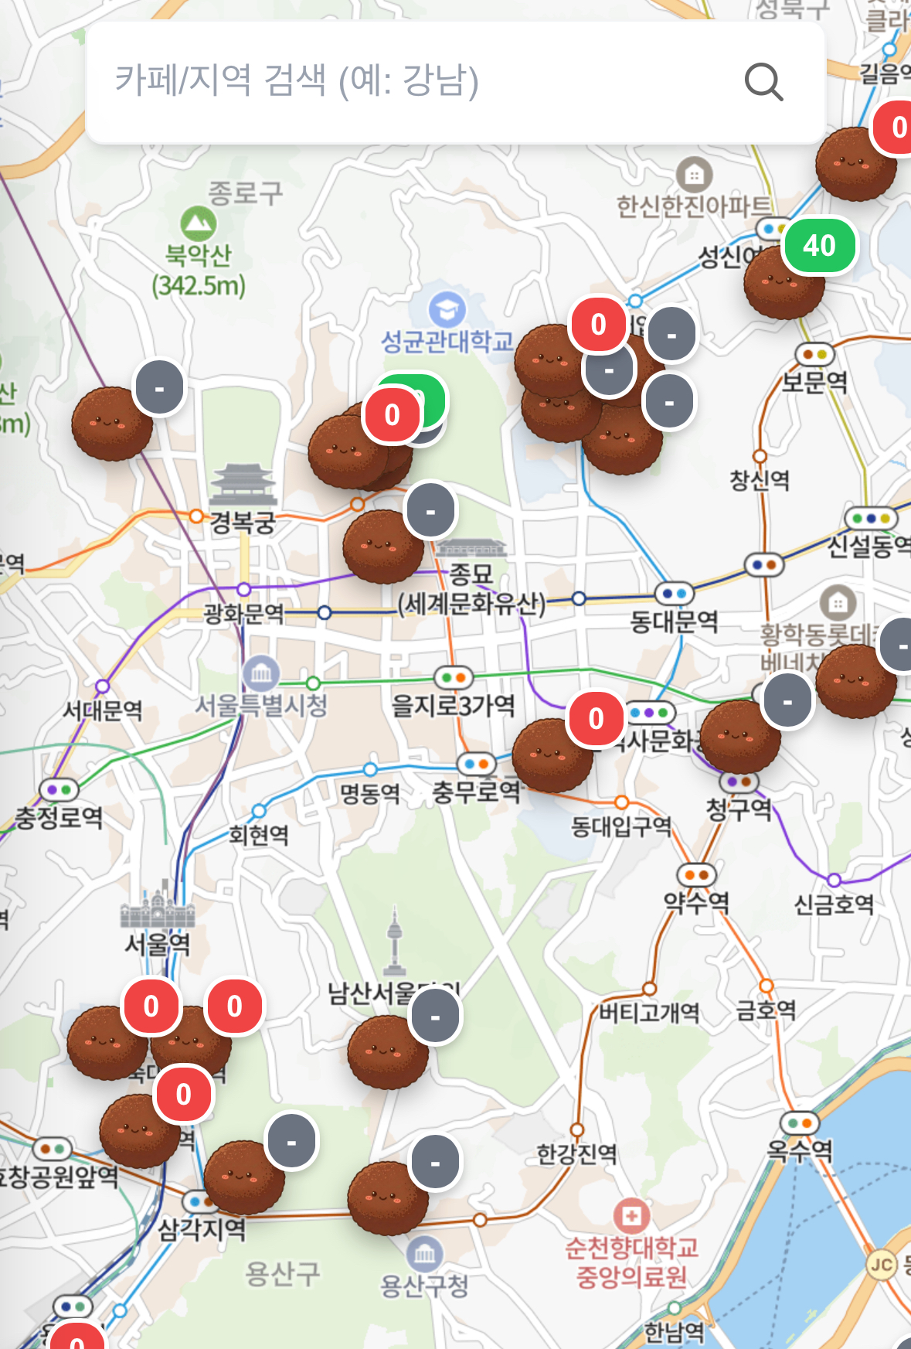Click the search magnifier icon

click(x=763, y=82)
